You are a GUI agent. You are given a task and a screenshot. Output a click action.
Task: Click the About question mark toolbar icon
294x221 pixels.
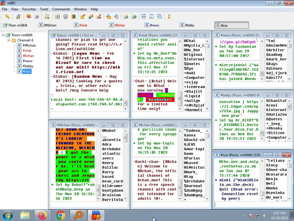tap(169, 16)
